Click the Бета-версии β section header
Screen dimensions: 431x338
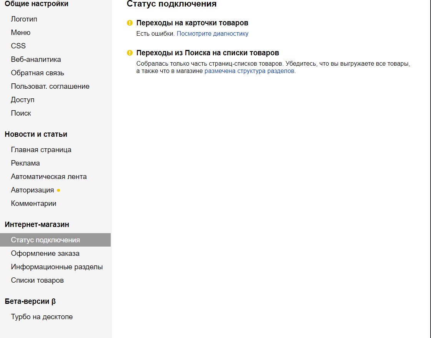click(30, 302)
